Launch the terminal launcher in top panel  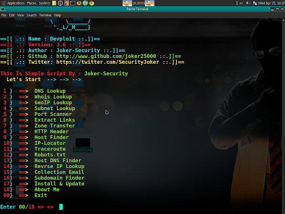pyautogui.click(x=73, y=3)
